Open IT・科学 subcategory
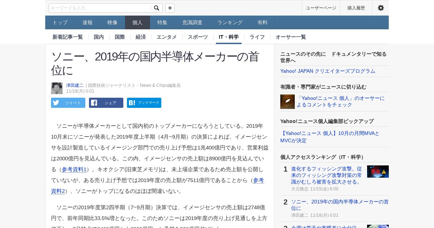Screen dimensions: 434x228 (229, 37)
